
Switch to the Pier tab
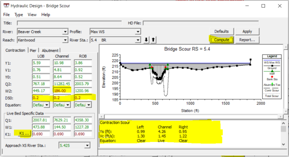tap(33, 50)
